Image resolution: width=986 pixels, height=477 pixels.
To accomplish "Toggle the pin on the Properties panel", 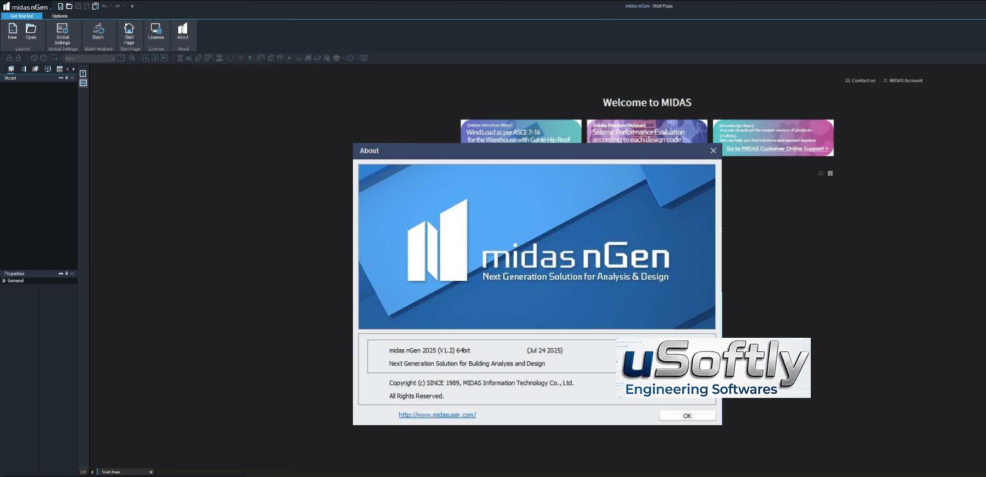I will click(66, 273).
